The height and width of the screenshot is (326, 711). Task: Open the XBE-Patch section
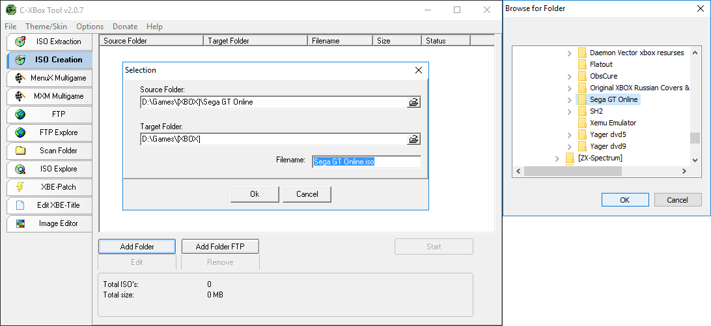[x=49, y=187]
